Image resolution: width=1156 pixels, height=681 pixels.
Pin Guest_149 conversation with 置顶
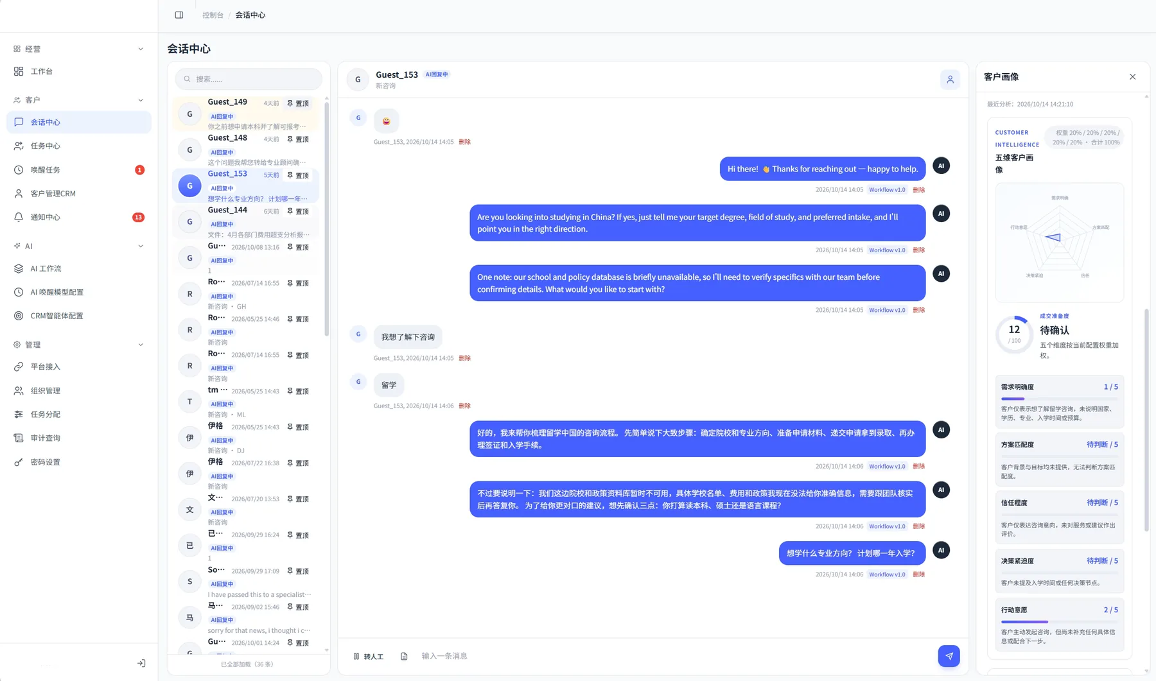coord(298,103)
